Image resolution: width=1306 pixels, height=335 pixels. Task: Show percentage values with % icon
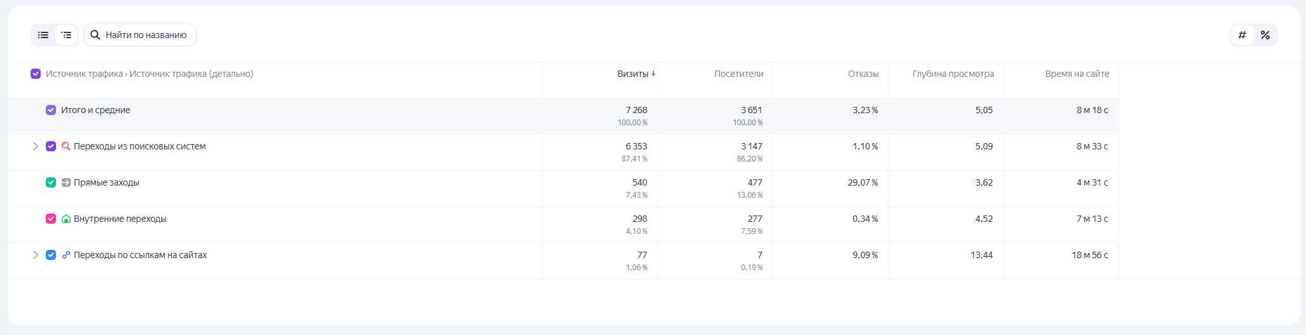click(x=1265, y=35)
